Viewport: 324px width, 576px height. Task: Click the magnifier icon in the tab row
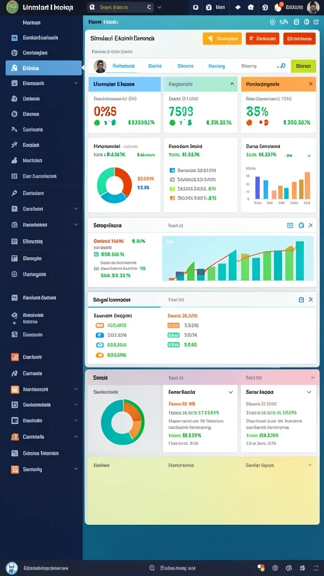pos(282,66)
